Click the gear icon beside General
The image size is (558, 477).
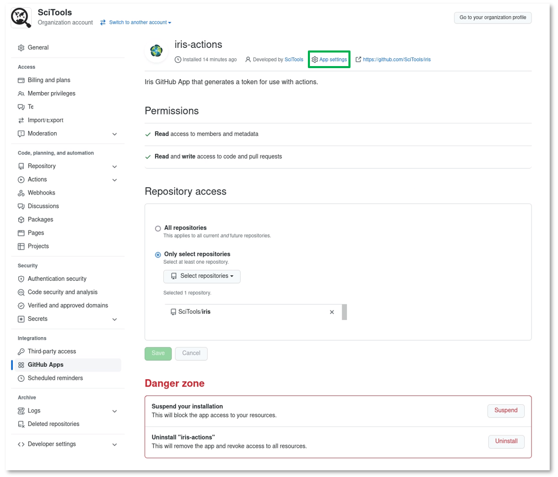click(x=21, y=48)
